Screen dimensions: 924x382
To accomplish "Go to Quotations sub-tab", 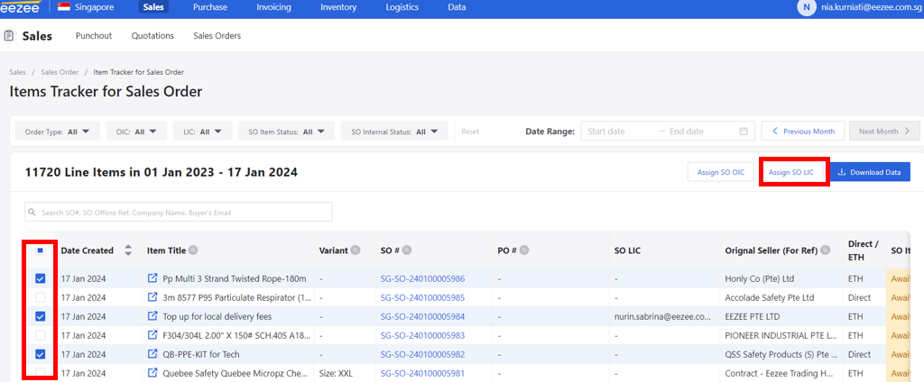I will [x=152, y=36].
